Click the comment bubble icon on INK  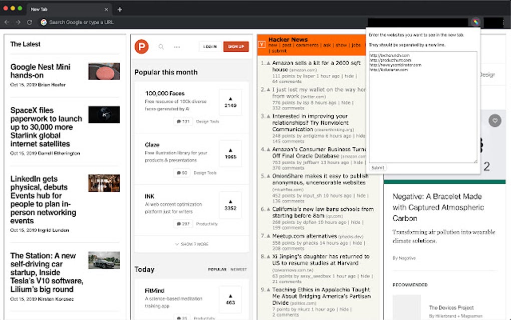pyautogui.click(x=180, y=224)
